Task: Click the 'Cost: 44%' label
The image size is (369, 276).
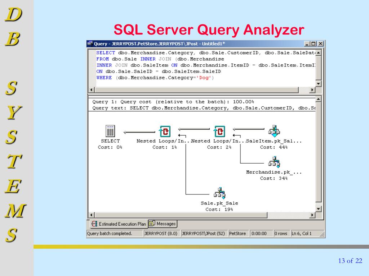Action: 274,147
